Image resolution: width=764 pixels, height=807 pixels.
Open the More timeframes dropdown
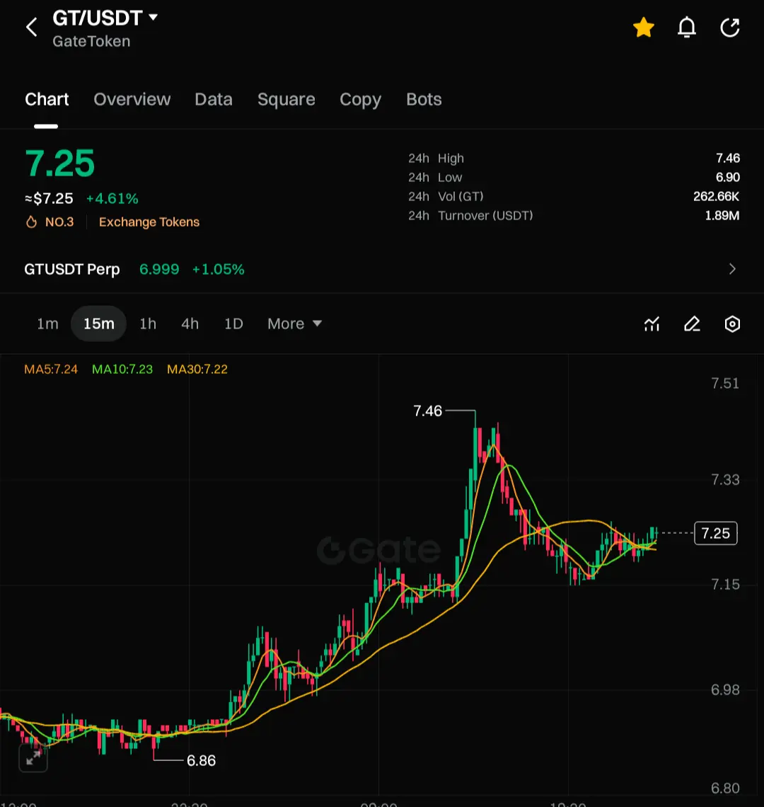click(294, 324)
